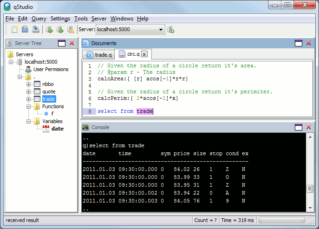Screen dimensions: 319x229
Task: Click the nbbo table icon
Action: point(37,84)
